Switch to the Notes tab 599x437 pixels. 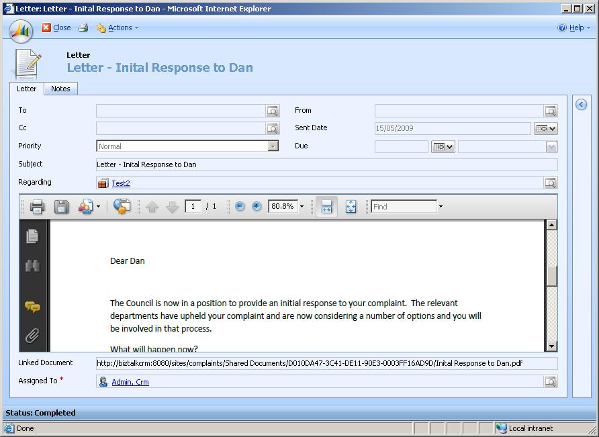tap(60, 89)
